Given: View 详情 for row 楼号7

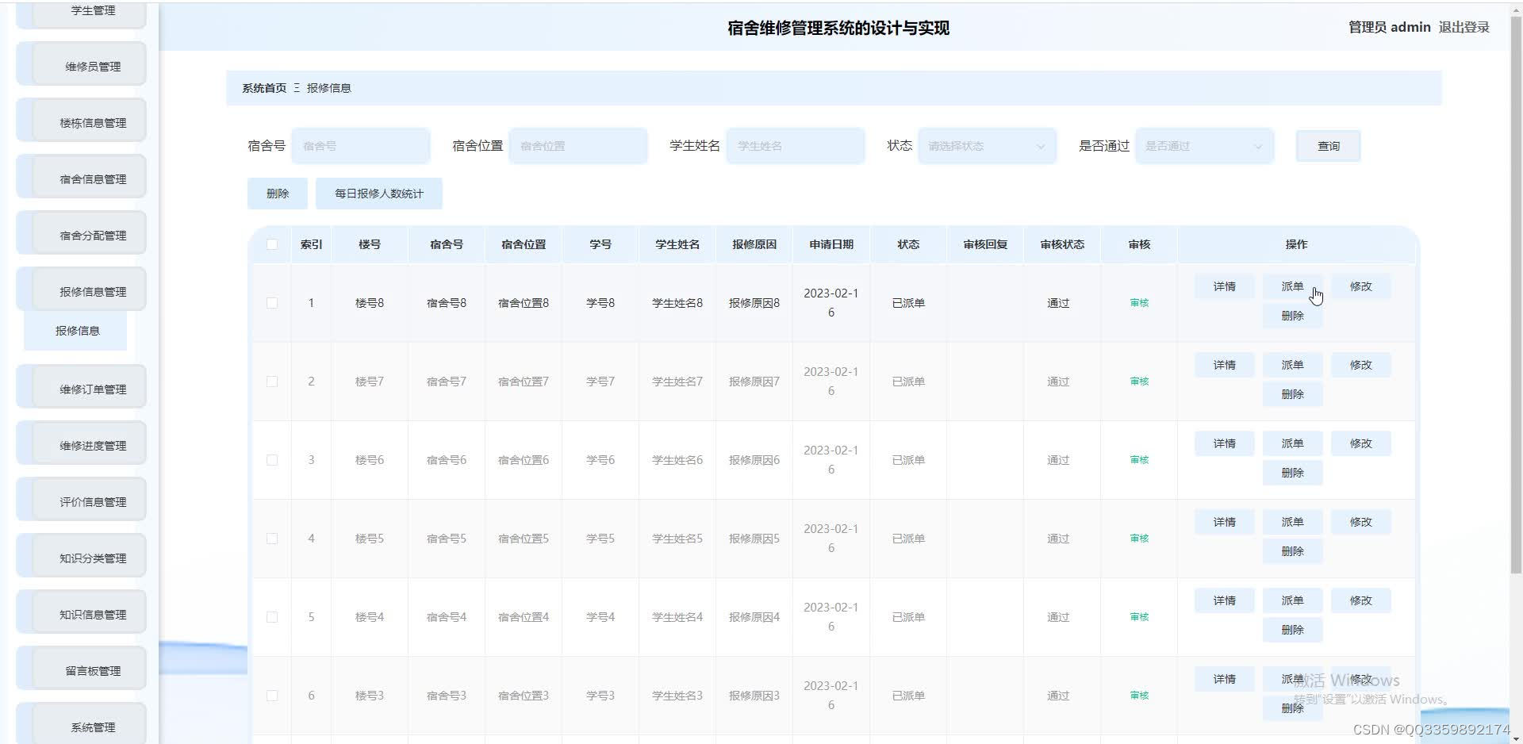Looking at the screenshot, I should tap(1224, 365).
